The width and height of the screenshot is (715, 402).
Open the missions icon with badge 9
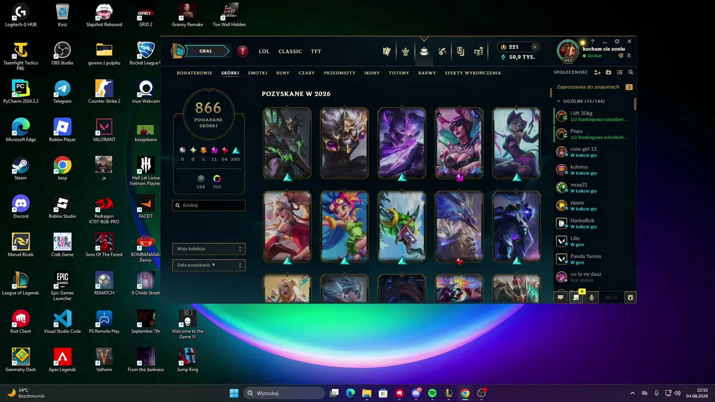pyautogui.click(x=576, y=298)
